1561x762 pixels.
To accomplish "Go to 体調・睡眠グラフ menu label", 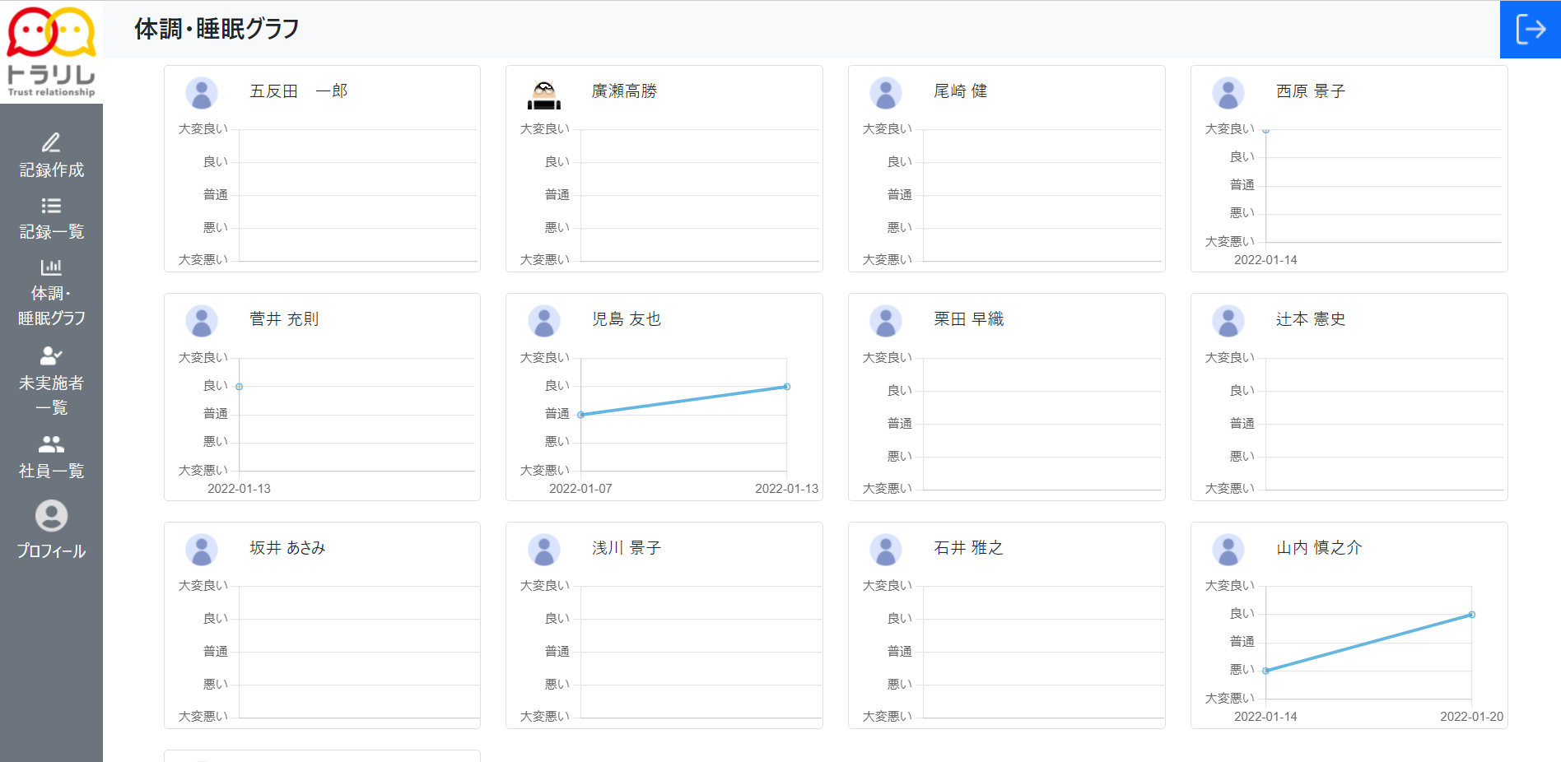I will pos(51,305).
